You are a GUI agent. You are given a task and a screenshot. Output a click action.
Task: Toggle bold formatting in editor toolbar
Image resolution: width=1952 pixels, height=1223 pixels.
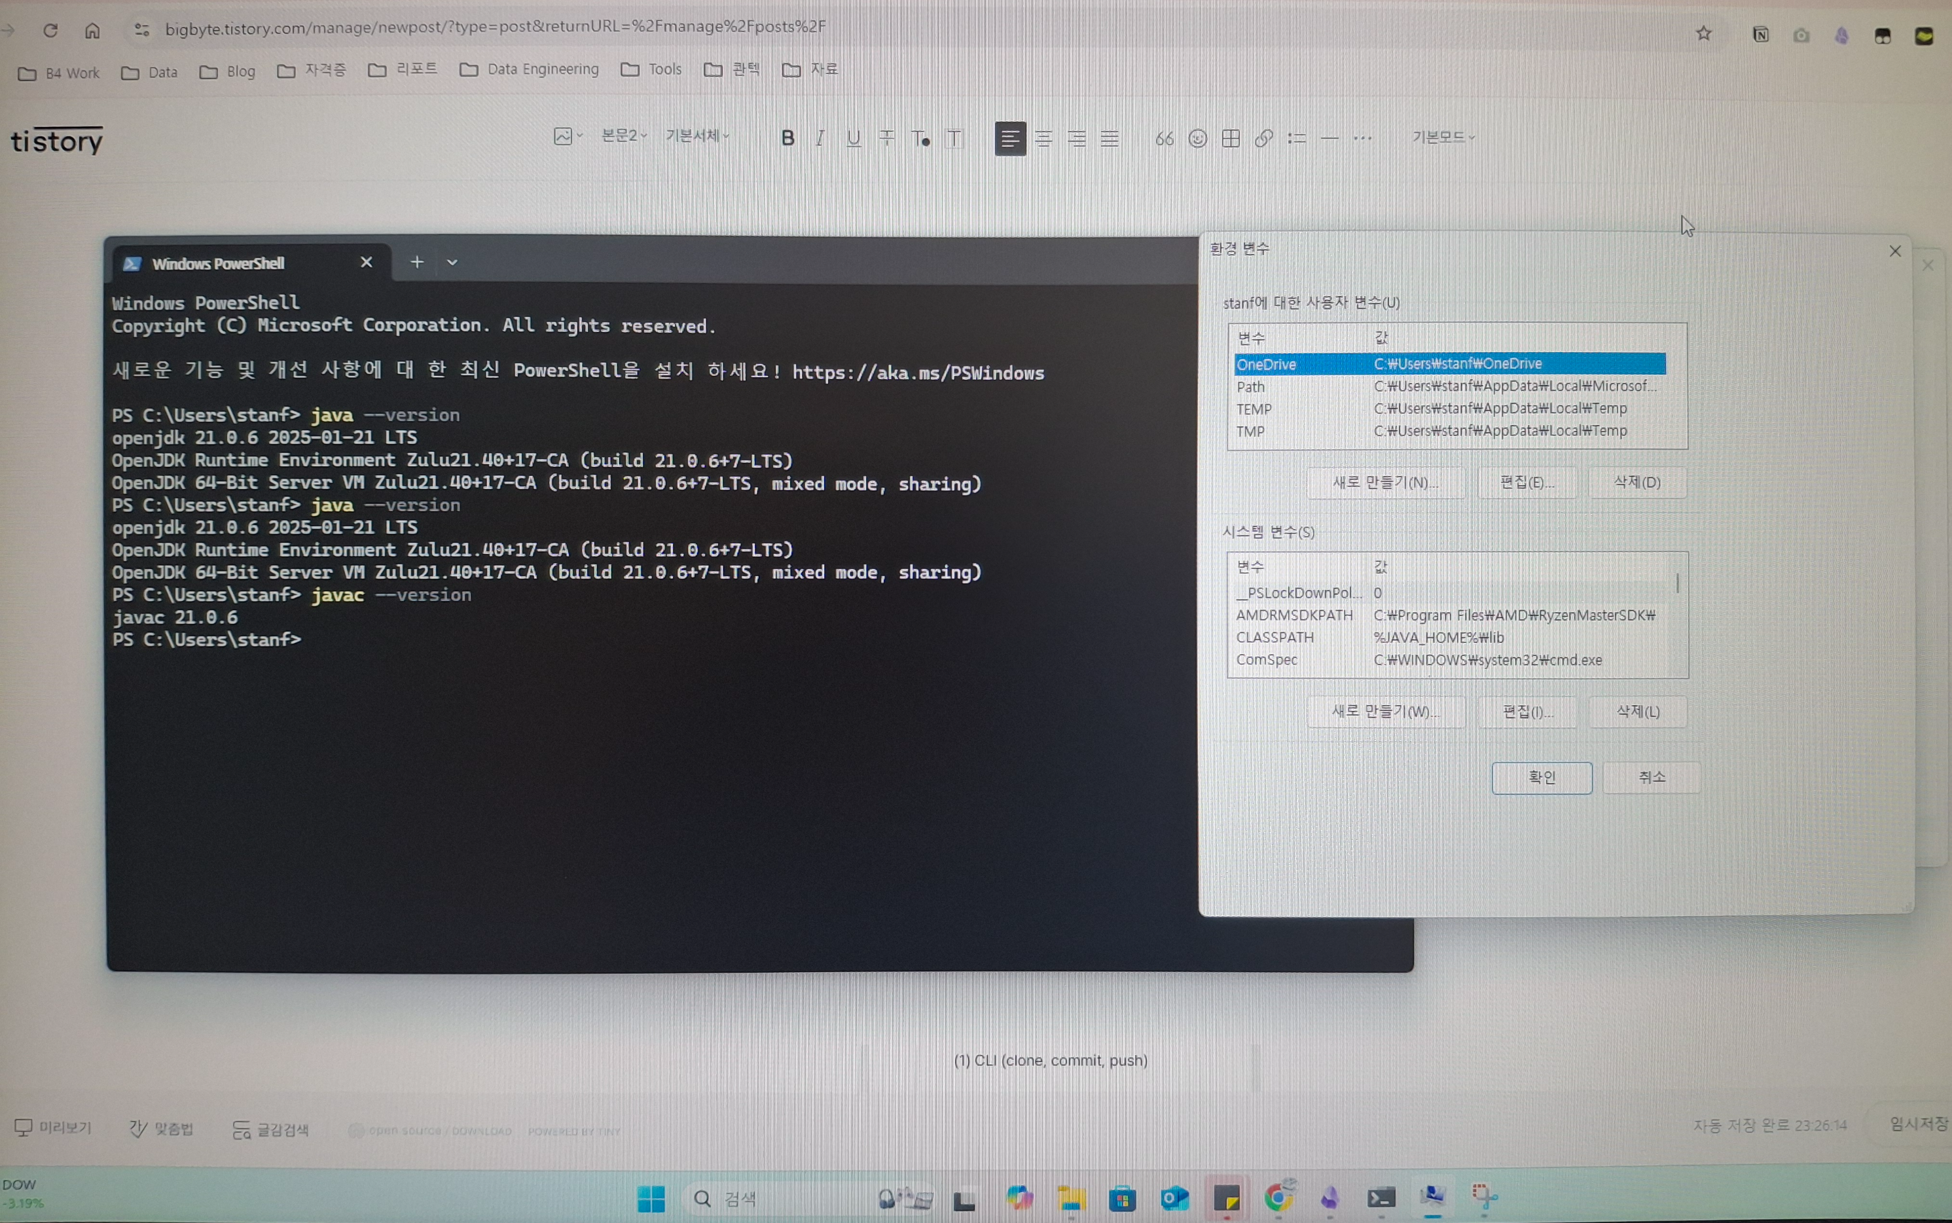(787, 138)
